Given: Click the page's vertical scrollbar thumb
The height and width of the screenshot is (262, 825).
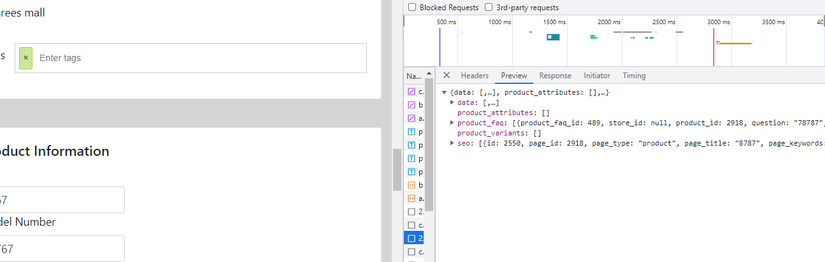Looking at the screenshot, I should click(x=397, y=169).
